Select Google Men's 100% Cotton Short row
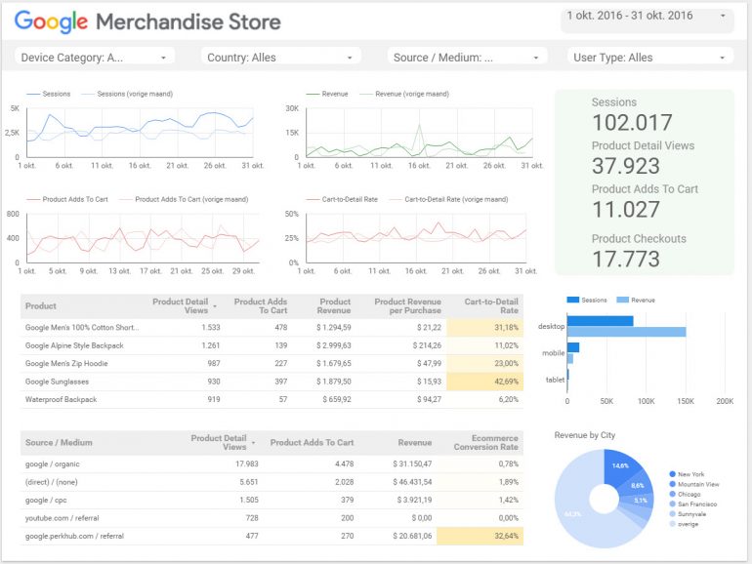This screenshot has height=564, width=752. [x=272, y=328]
